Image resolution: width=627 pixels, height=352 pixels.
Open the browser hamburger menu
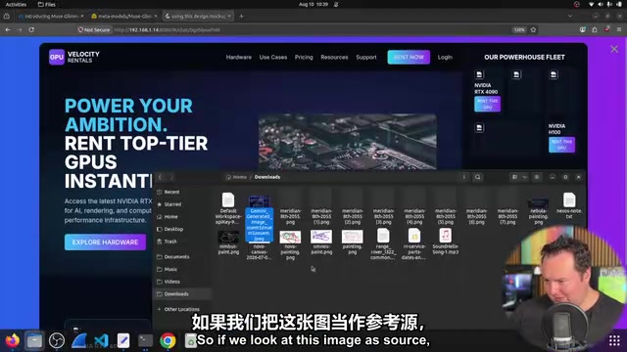(x=619, y=29)
